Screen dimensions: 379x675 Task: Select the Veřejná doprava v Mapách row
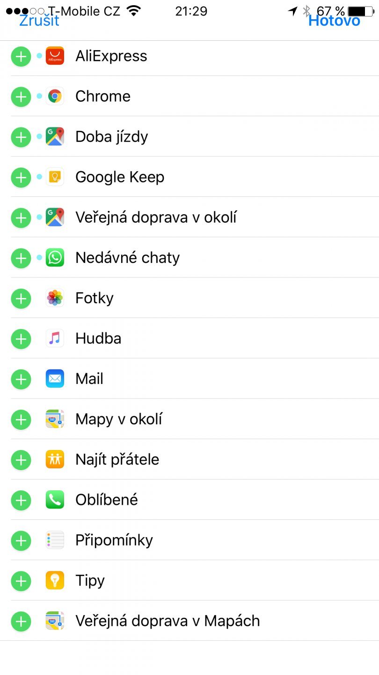point(168,621)
